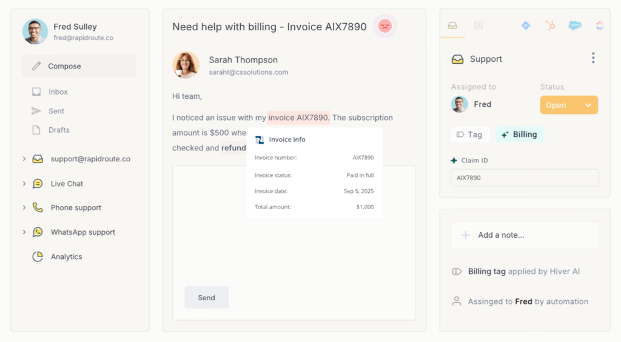Expand the Live Chat section

(x=24, y=184)
